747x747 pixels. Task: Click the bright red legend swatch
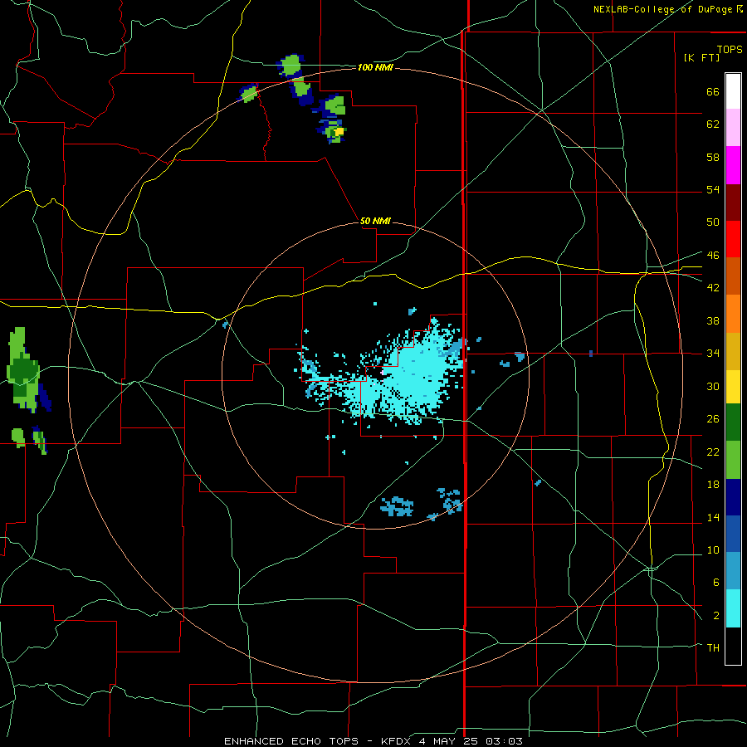pos(733,239)
